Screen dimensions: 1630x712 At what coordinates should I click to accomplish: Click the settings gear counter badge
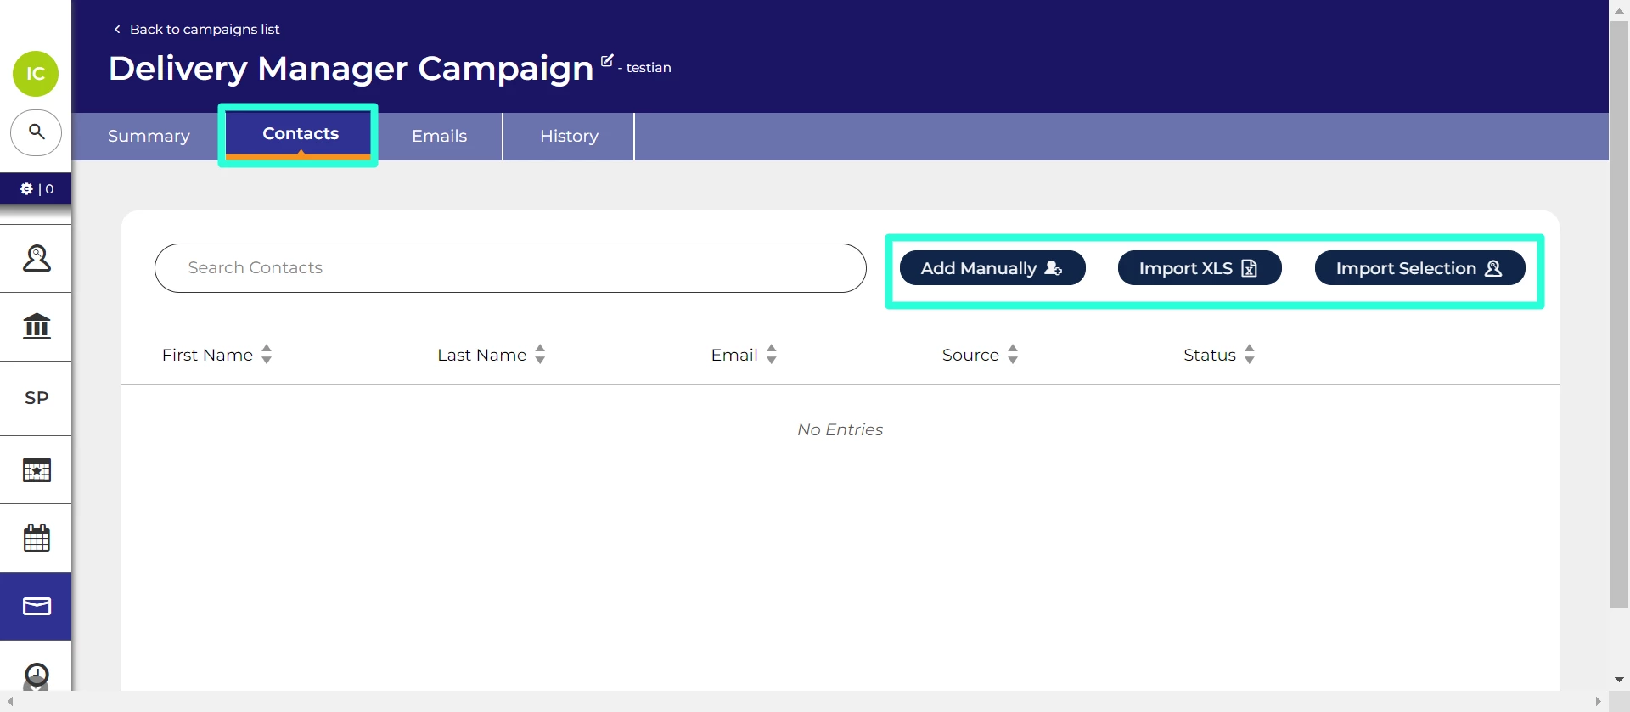click(x=36, y=188)
